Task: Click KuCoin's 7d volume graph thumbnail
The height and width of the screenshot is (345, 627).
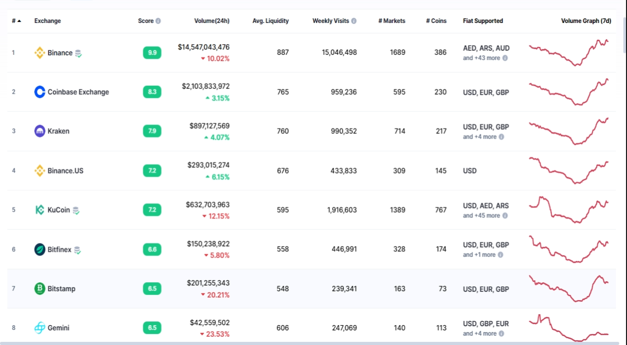Action: click(569, 210)
